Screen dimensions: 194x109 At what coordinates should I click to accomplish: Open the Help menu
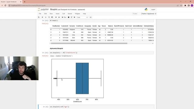84,14
